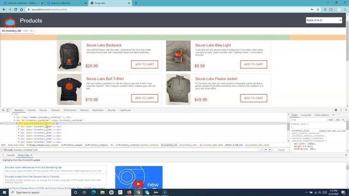
Task: Click the DevTools inspect element picker icon
Action: [x=3, y=110]
